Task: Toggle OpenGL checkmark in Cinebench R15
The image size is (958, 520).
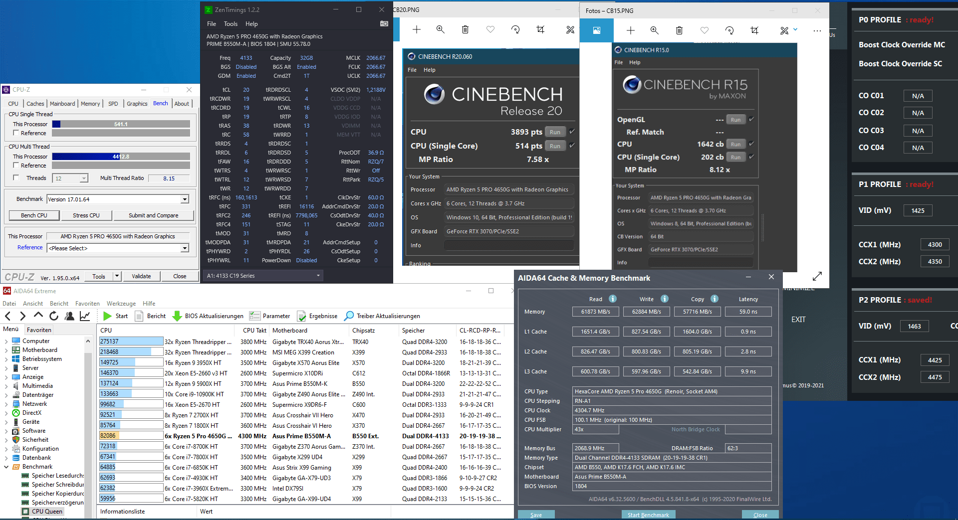Action: click(x=751, y=119)
